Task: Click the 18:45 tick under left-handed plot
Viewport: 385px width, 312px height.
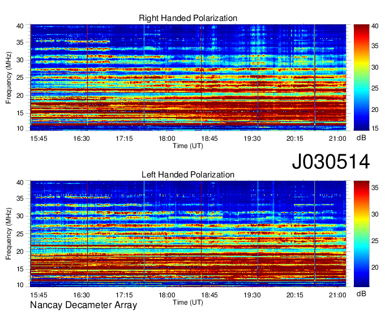Action: pos(209,295)
